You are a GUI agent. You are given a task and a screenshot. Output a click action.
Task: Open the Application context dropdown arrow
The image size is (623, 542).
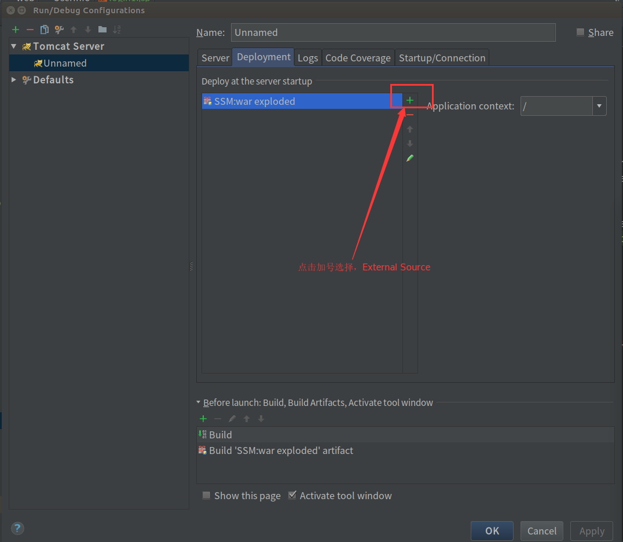point(599,106)
